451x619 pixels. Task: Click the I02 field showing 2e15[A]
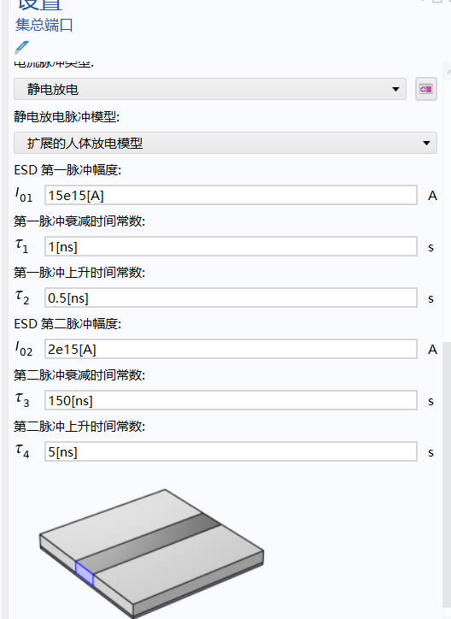click(x=231, y=349)
